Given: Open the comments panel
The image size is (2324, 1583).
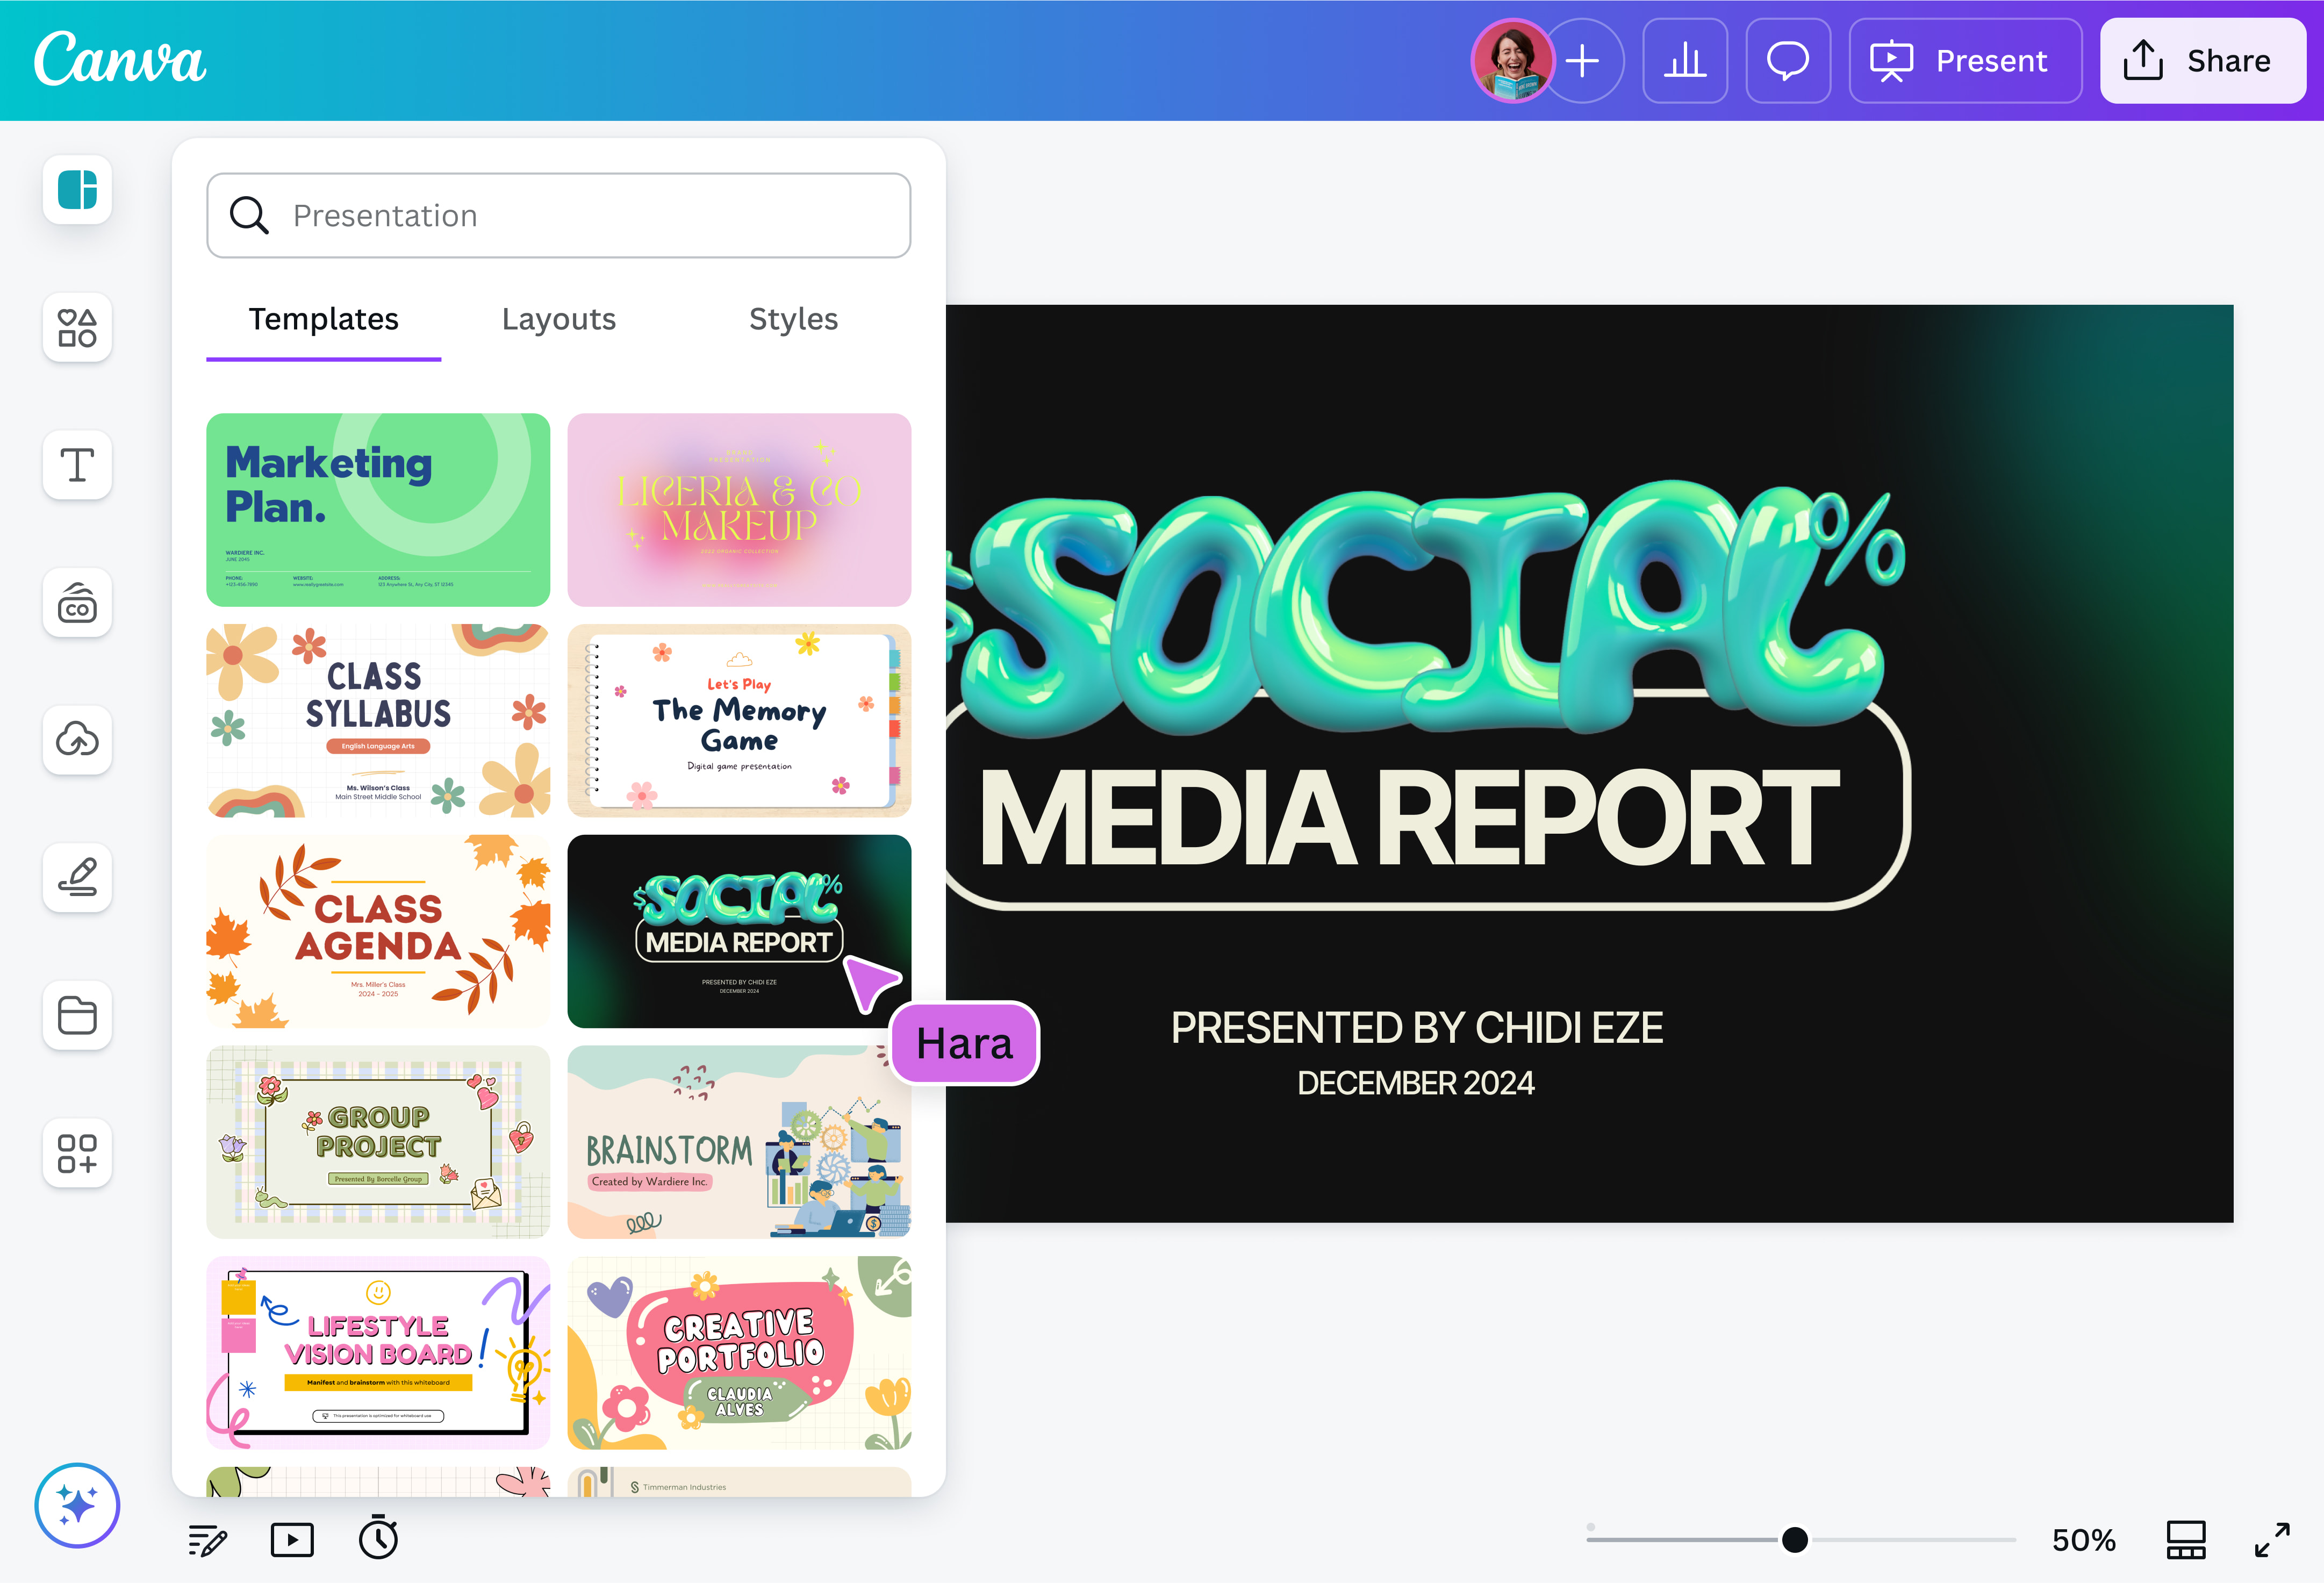Looking at the screenshot, I should [1788, 61].
